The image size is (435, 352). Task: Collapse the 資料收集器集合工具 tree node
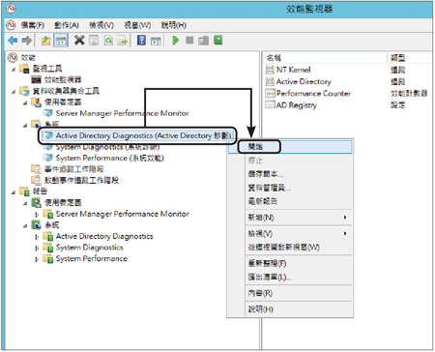tap(14, 92)
